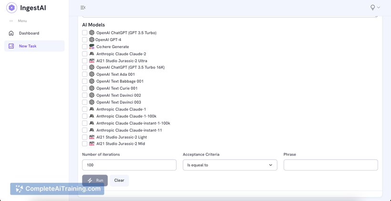Screen dimensions: 391x201
Task: Expand the chevron next to the lightbulb
Action: pyautogui.click(x=379, y=8)
